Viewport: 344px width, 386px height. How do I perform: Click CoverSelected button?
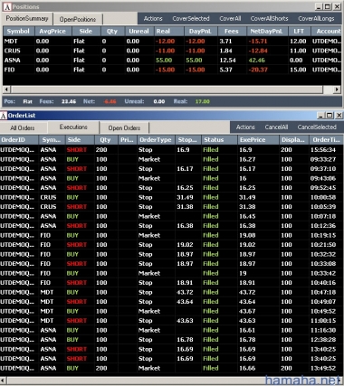[x=191, y=19]
